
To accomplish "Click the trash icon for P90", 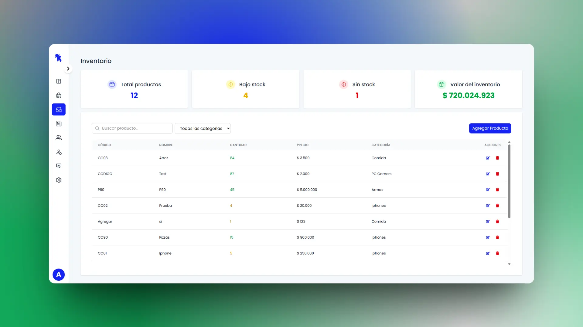I will click(497, 190).
